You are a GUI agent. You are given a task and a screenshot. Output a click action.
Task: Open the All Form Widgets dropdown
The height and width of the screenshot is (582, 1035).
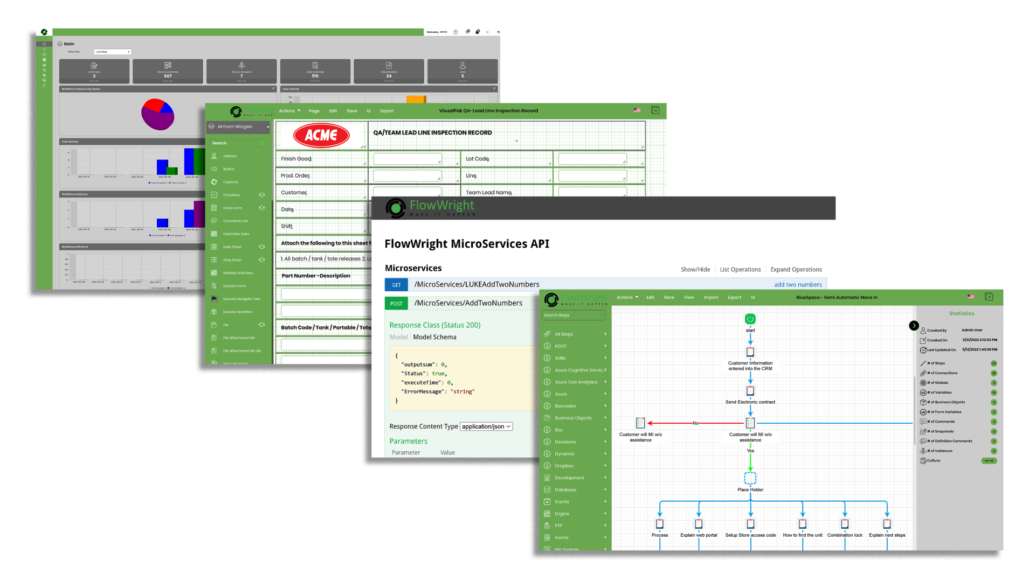[x=239, y=127]
